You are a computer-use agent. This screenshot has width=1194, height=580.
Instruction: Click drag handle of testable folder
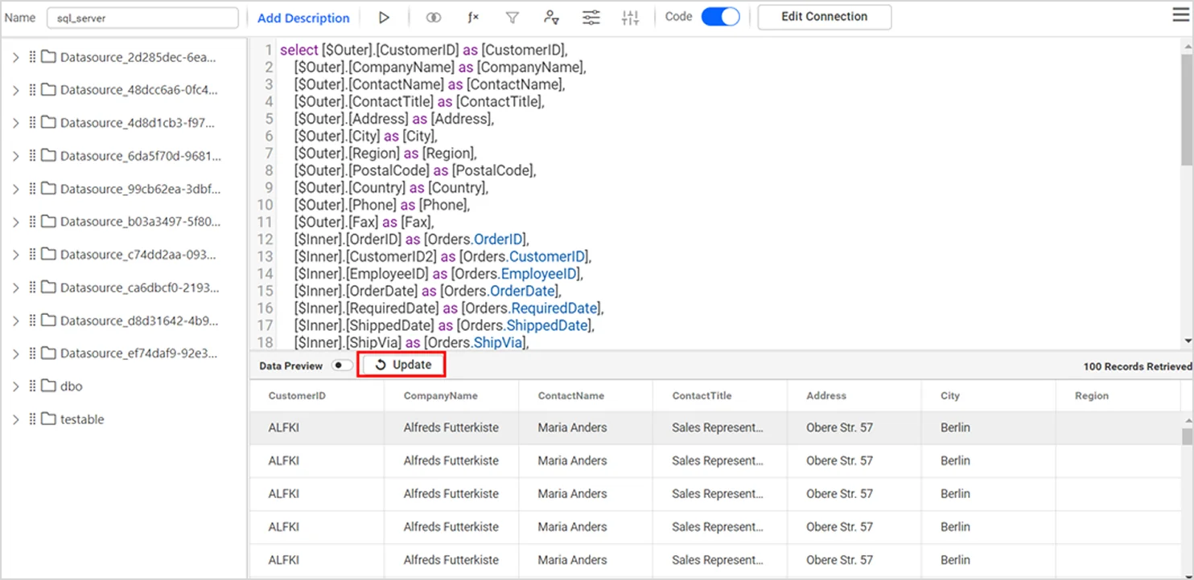click(x=33, y=419)
